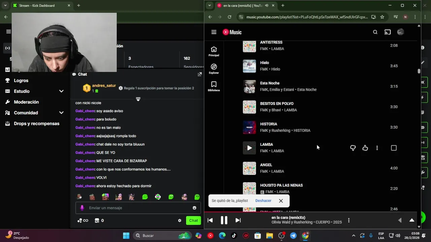Open tab search dropdown in Kick window
This screenshot has height=242, width=431.
[x=5, y=5]
